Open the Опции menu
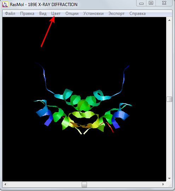The width and height of the screenshot is (175, 191). tap(72, 13)
